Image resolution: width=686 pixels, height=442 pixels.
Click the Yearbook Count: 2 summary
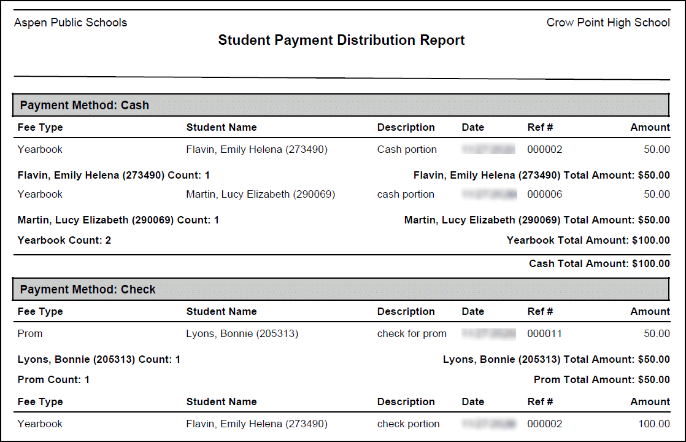[64, 240]
